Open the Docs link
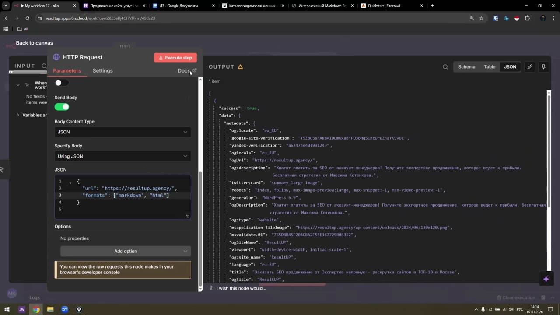Screen dimensions: 560x315 click(x=187, y=70)
